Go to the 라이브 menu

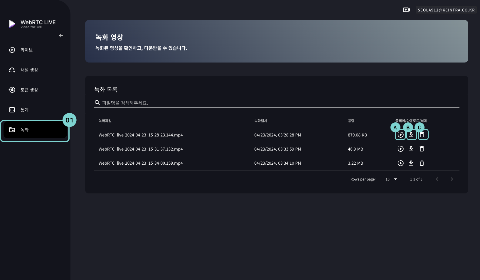[26, 50]
